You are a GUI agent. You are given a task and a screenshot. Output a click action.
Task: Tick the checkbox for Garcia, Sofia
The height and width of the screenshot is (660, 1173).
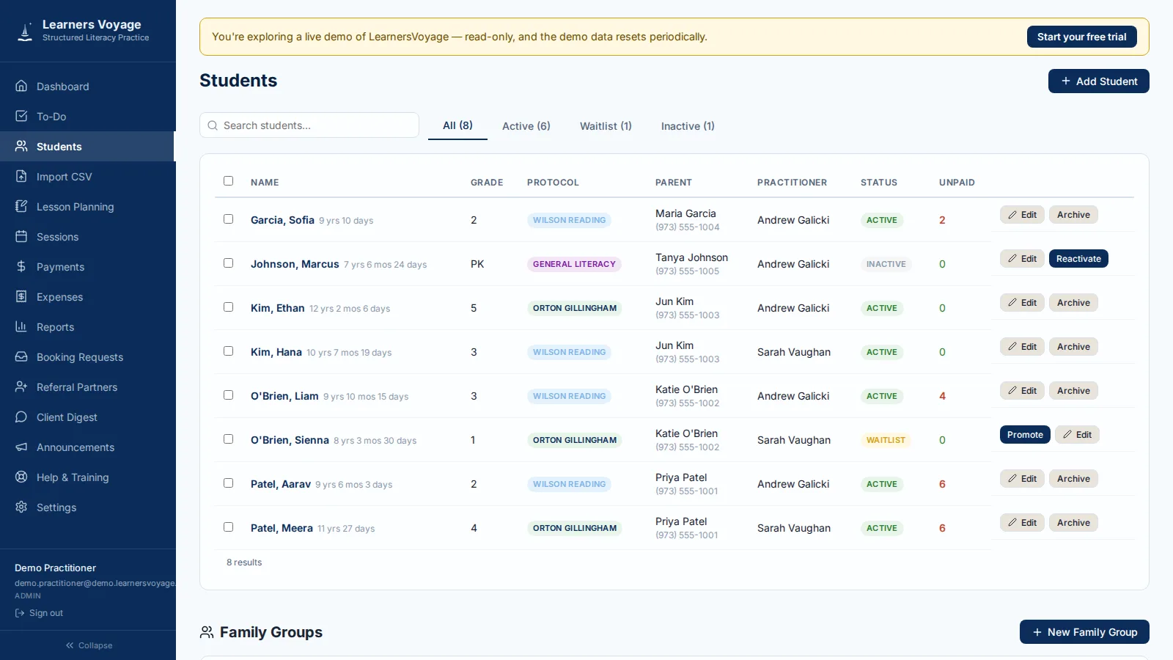(228, 219)
